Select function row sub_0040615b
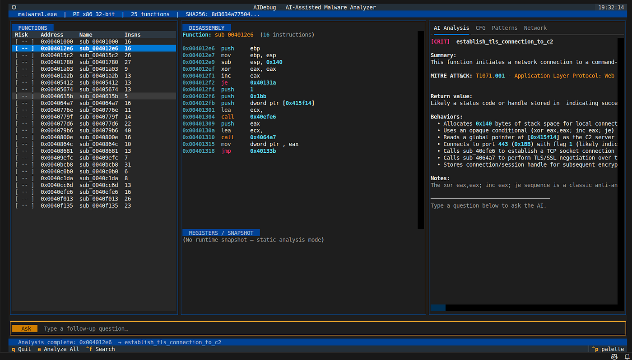Viewport: 632px width, 360px height. pyautogui.click(x=94, y=96)
